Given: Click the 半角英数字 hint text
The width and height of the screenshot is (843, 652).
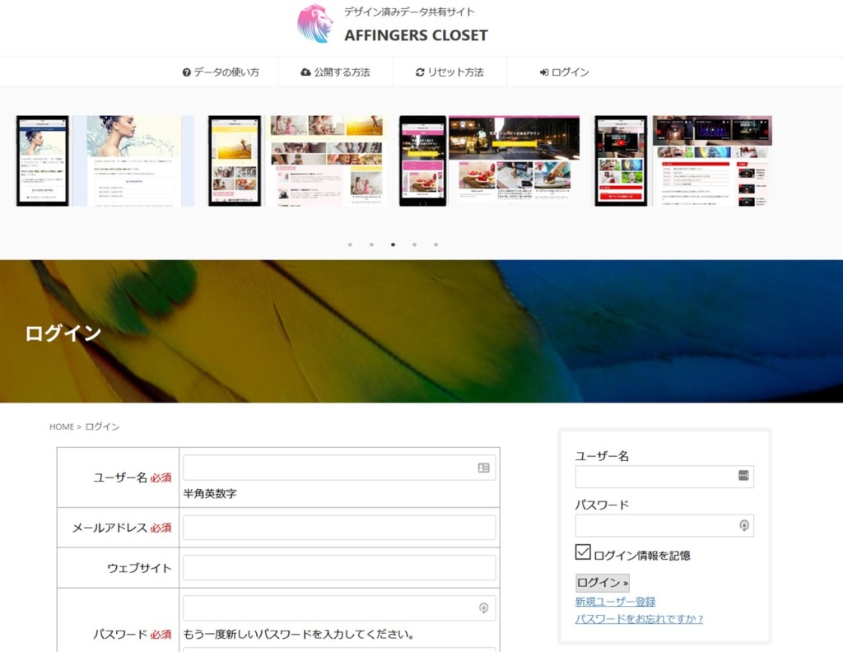Looking at the screenshot, I should pos(210,493).
